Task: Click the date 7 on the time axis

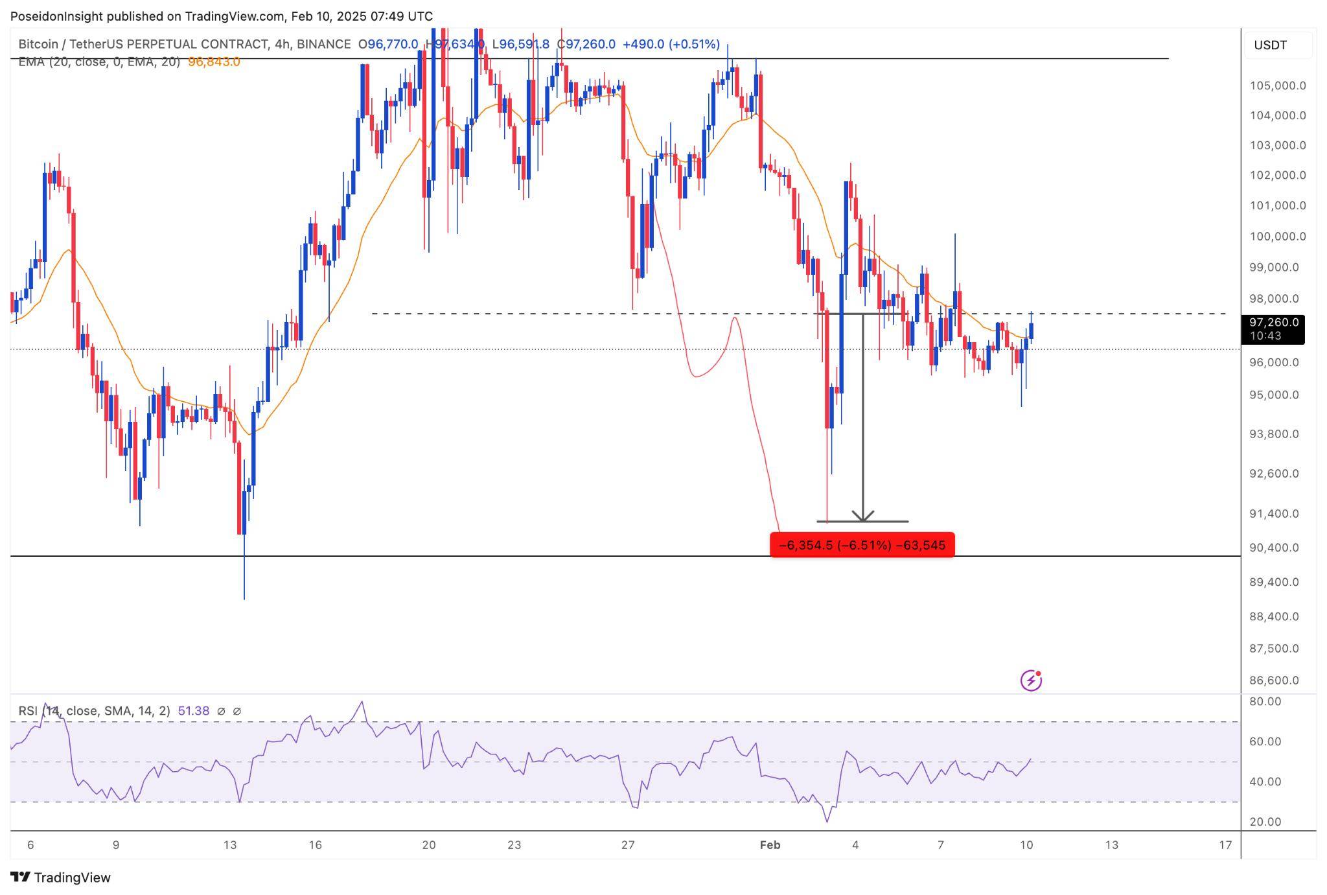Action: point(941,844)
